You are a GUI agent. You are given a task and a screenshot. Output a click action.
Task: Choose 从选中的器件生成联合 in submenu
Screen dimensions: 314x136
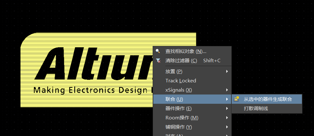click(x=267, y=99)
